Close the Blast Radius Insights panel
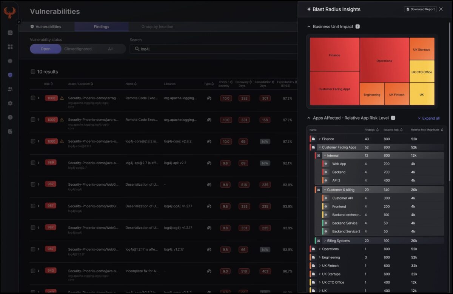 (x=441, y=9)
